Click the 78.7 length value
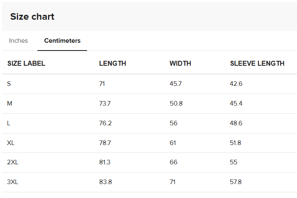 [105, 143]
